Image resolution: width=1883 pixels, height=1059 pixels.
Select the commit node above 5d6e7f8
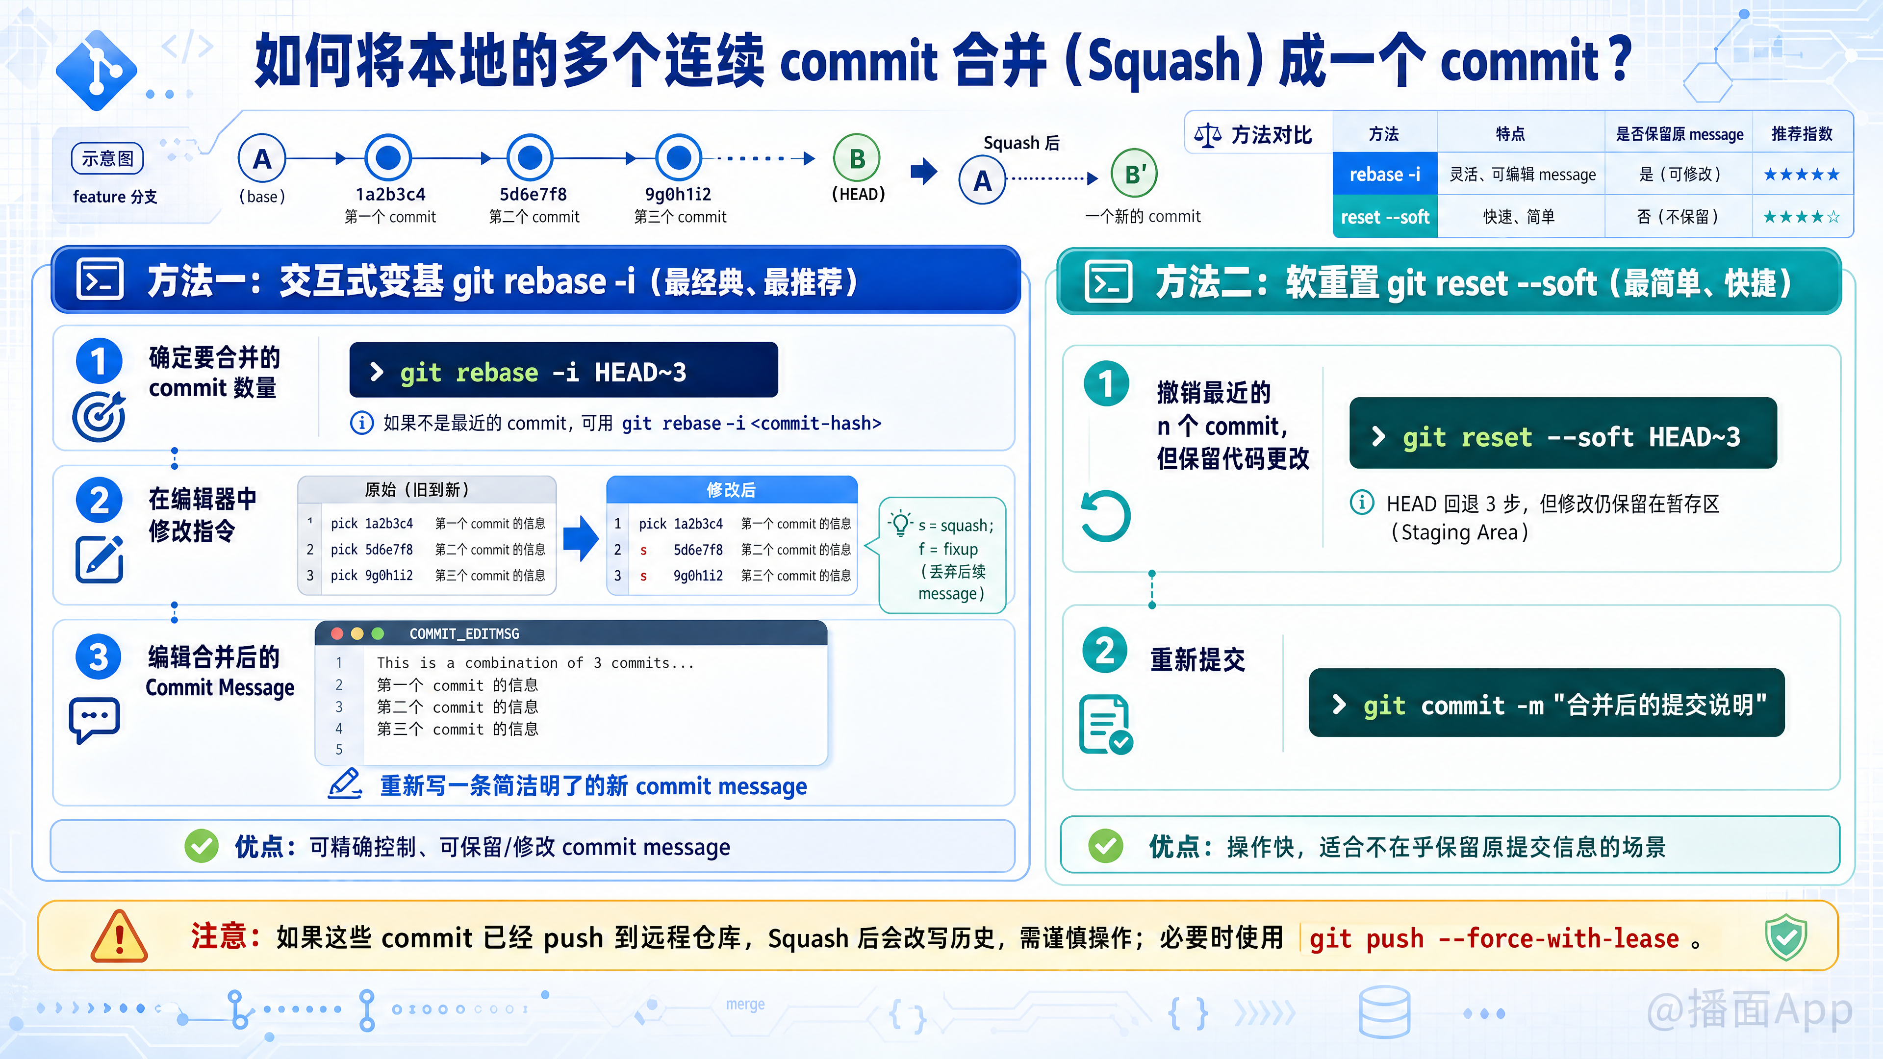(x=530, y=157)
